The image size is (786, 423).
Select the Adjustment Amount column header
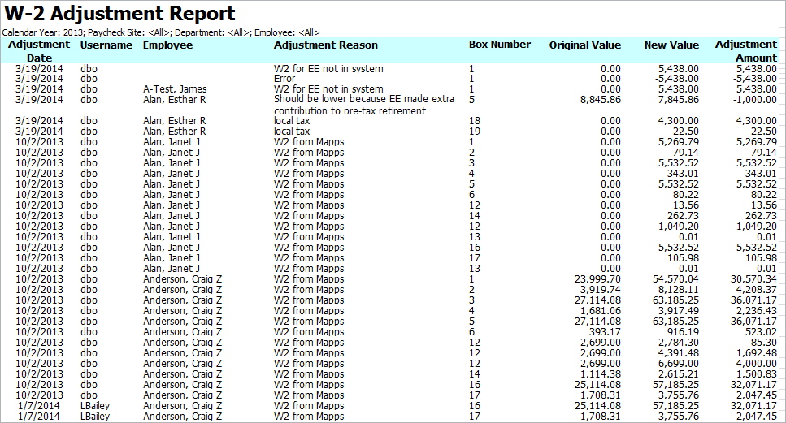(x=746, y=51)
